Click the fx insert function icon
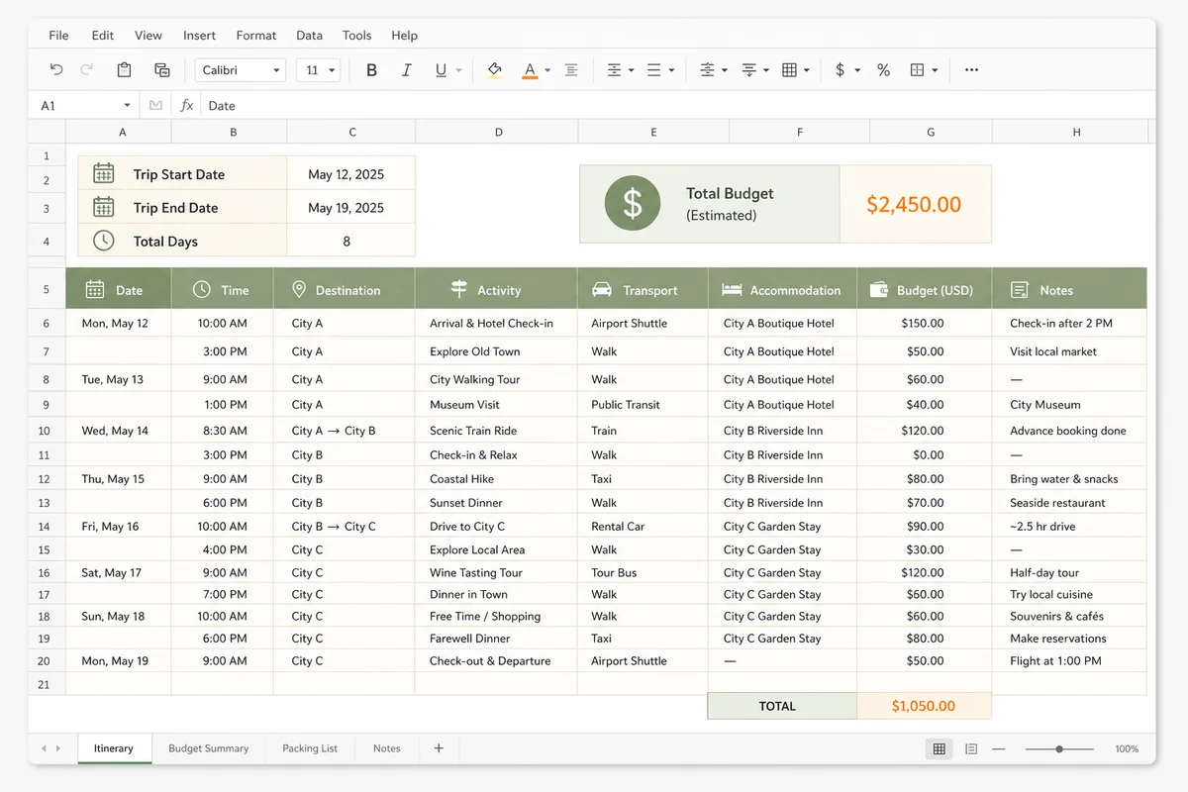1188x792 pixels. 186,105
